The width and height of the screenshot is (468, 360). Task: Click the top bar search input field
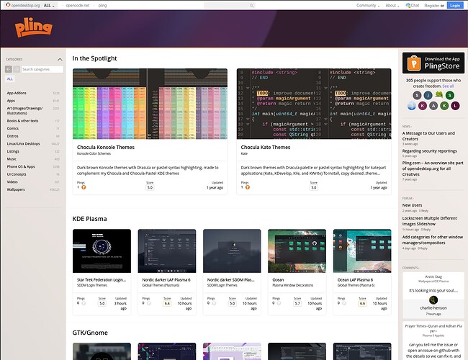click(229, 5)
